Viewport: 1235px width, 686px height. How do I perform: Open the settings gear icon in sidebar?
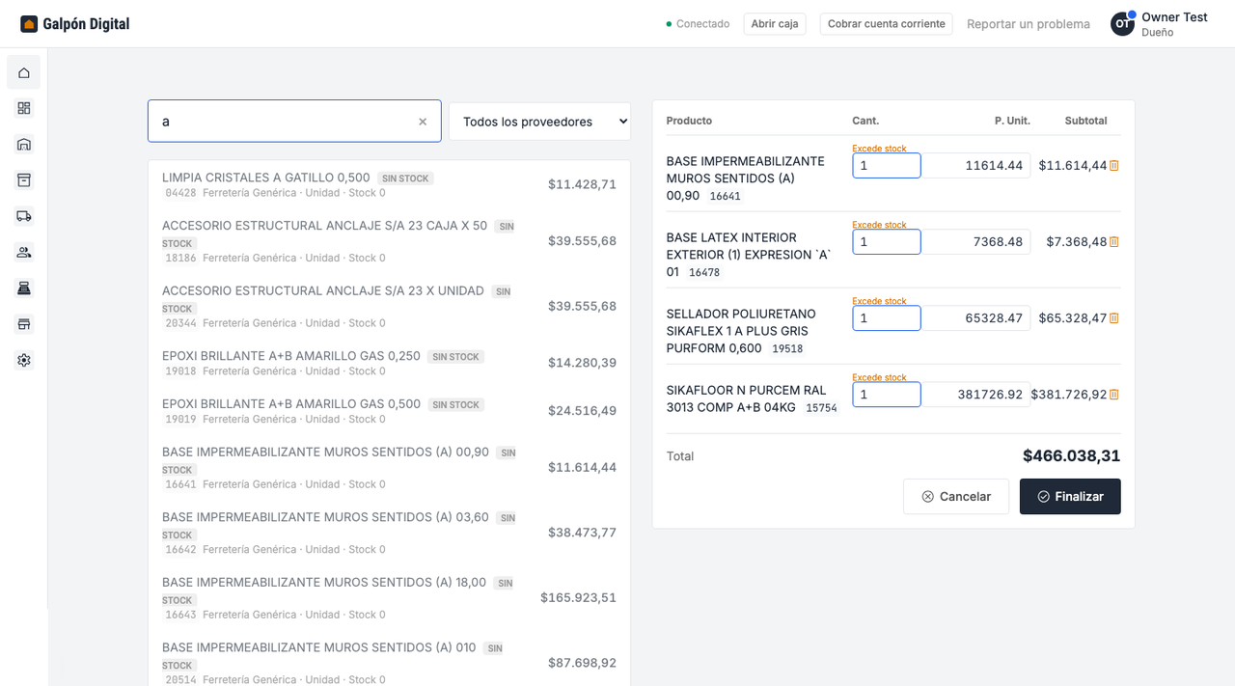click(24, 360)
